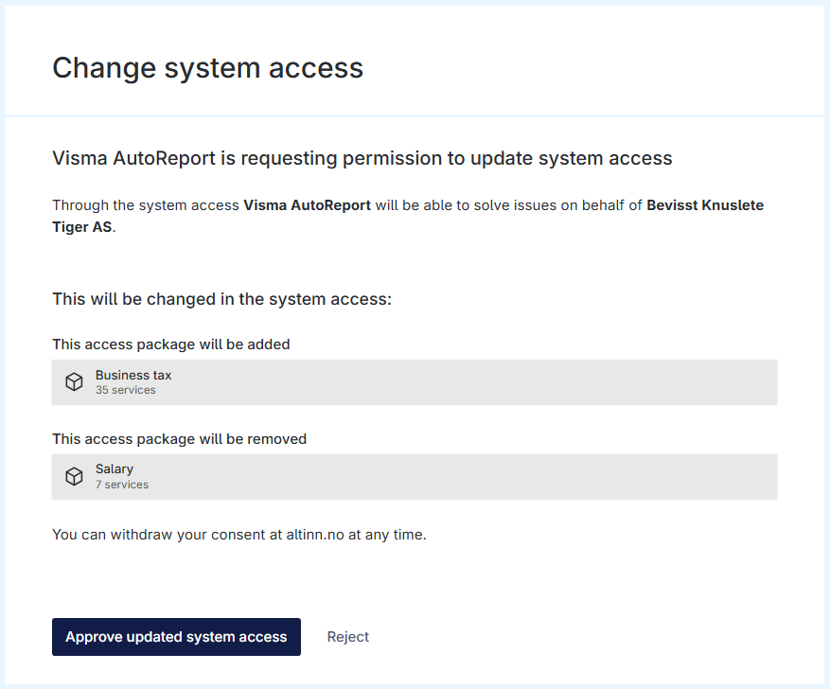Click the Approve updated system access button

point(176,637)
